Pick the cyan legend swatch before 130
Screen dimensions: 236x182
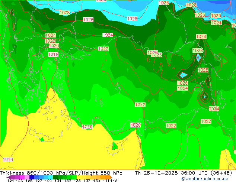click(x=51, y=177)
